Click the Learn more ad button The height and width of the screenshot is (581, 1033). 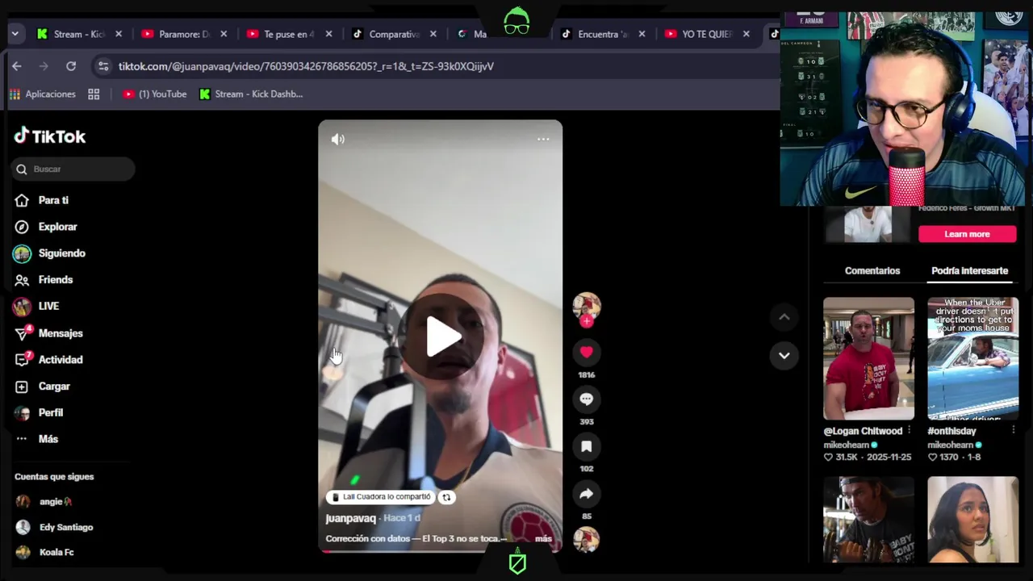point(967,234)
